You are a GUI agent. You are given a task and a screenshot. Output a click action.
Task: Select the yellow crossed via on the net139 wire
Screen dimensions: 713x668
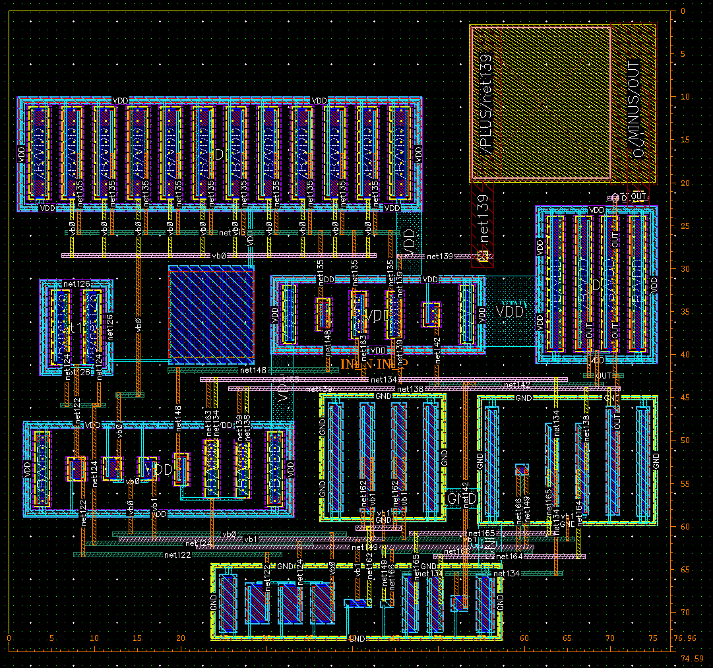point(483,256)
